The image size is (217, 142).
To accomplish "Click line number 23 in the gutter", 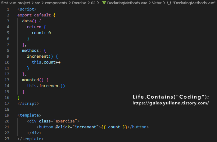I will click(x=7, y=139).
